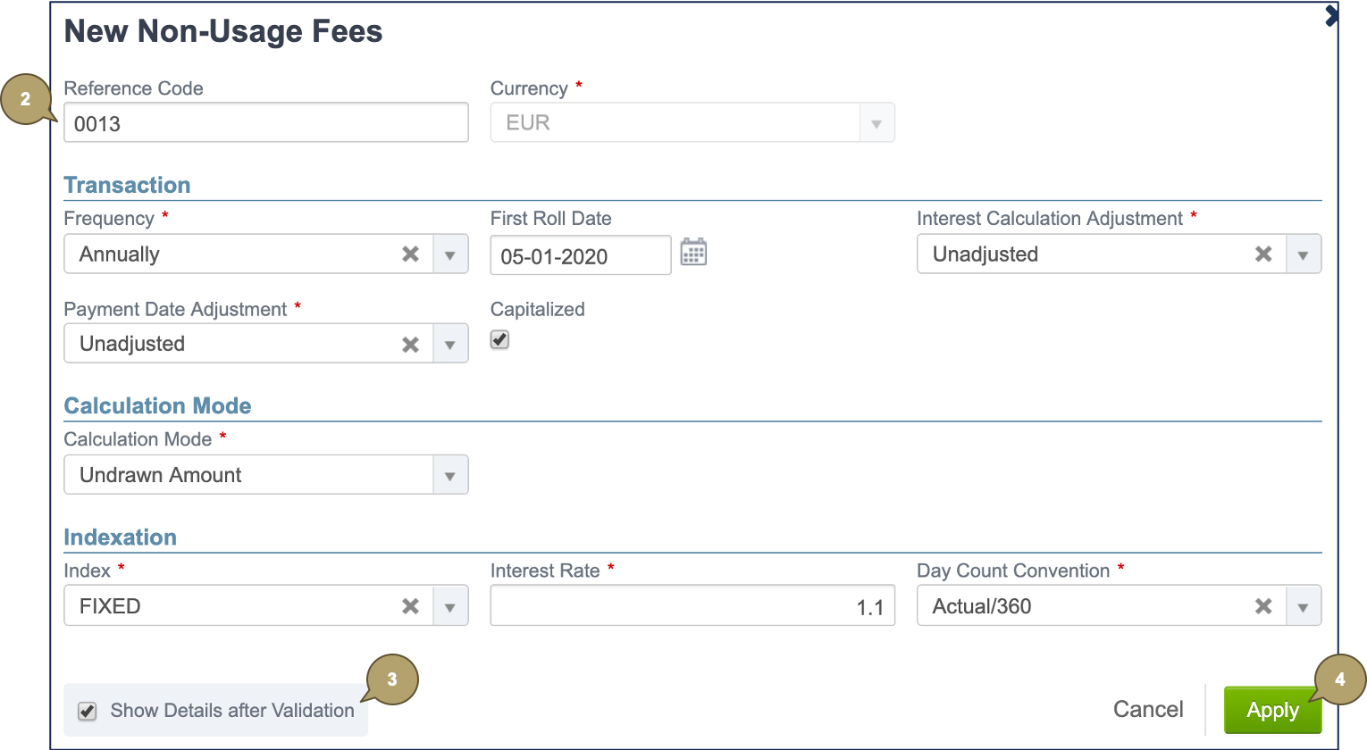Click inside the Interest Rate field
The image size is (1367, 750).
point(692,605)
